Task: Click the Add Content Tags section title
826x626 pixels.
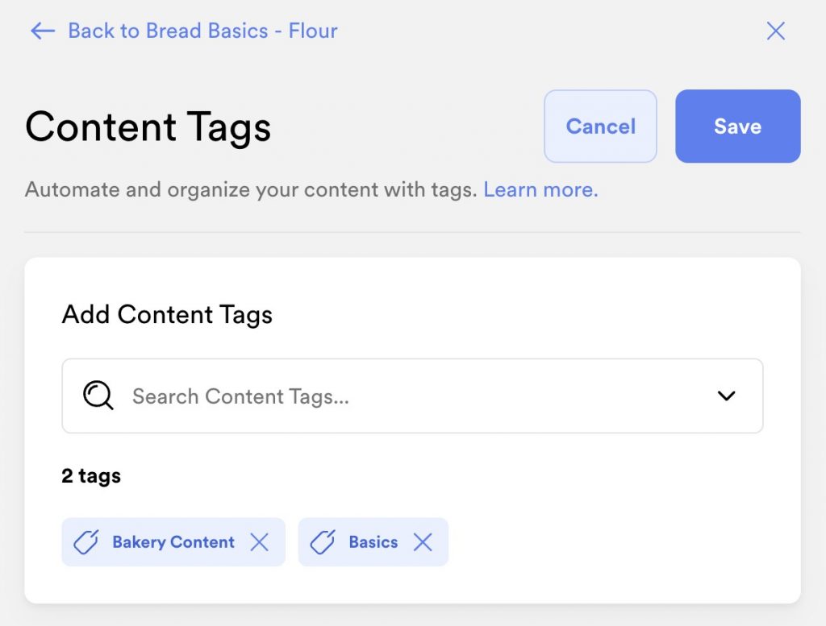Action: pos(167,314)
